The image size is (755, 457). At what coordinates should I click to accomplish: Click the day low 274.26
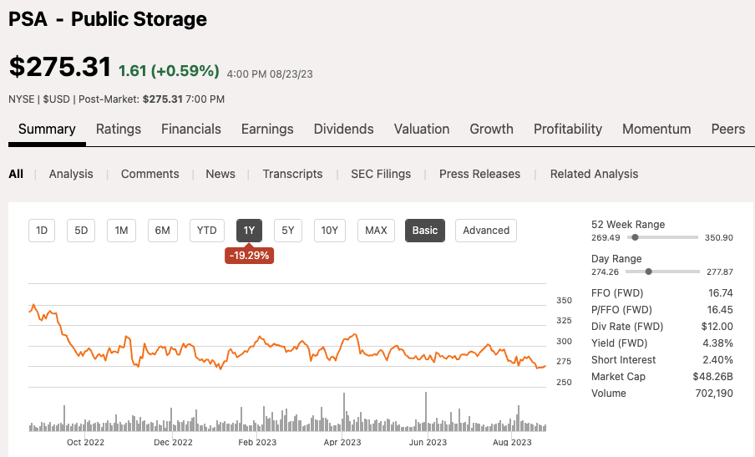(606, 272)
